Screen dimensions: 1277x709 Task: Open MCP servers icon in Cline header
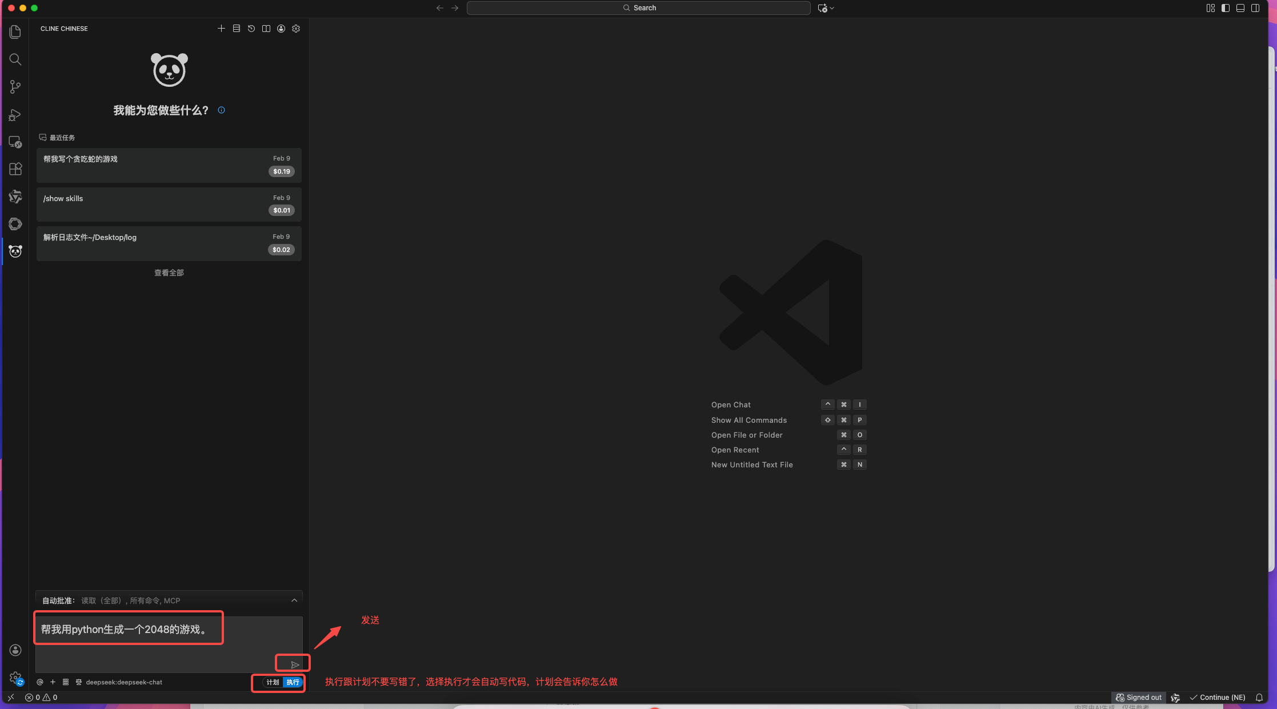(x=236, y=29)
